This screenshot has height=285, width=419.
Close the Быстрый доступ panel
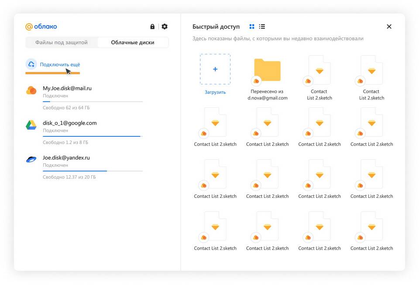[389, 27]
